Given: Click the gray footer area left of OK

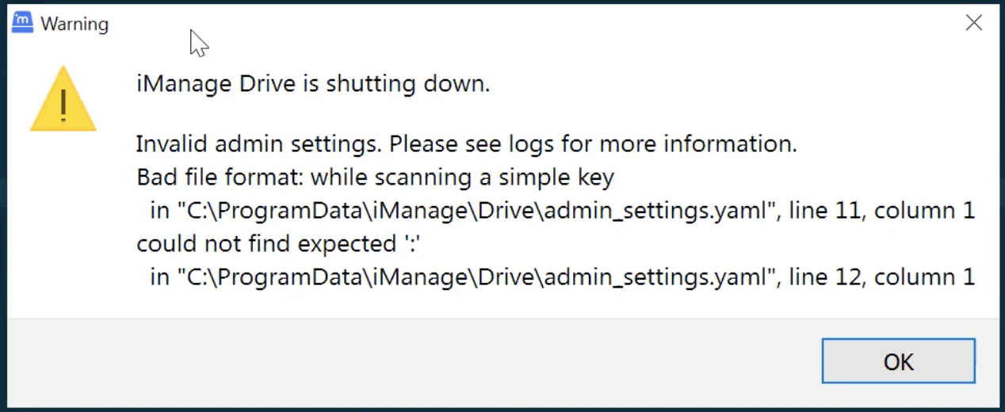Looking at the screenshot, I should [x=396, y=361].
